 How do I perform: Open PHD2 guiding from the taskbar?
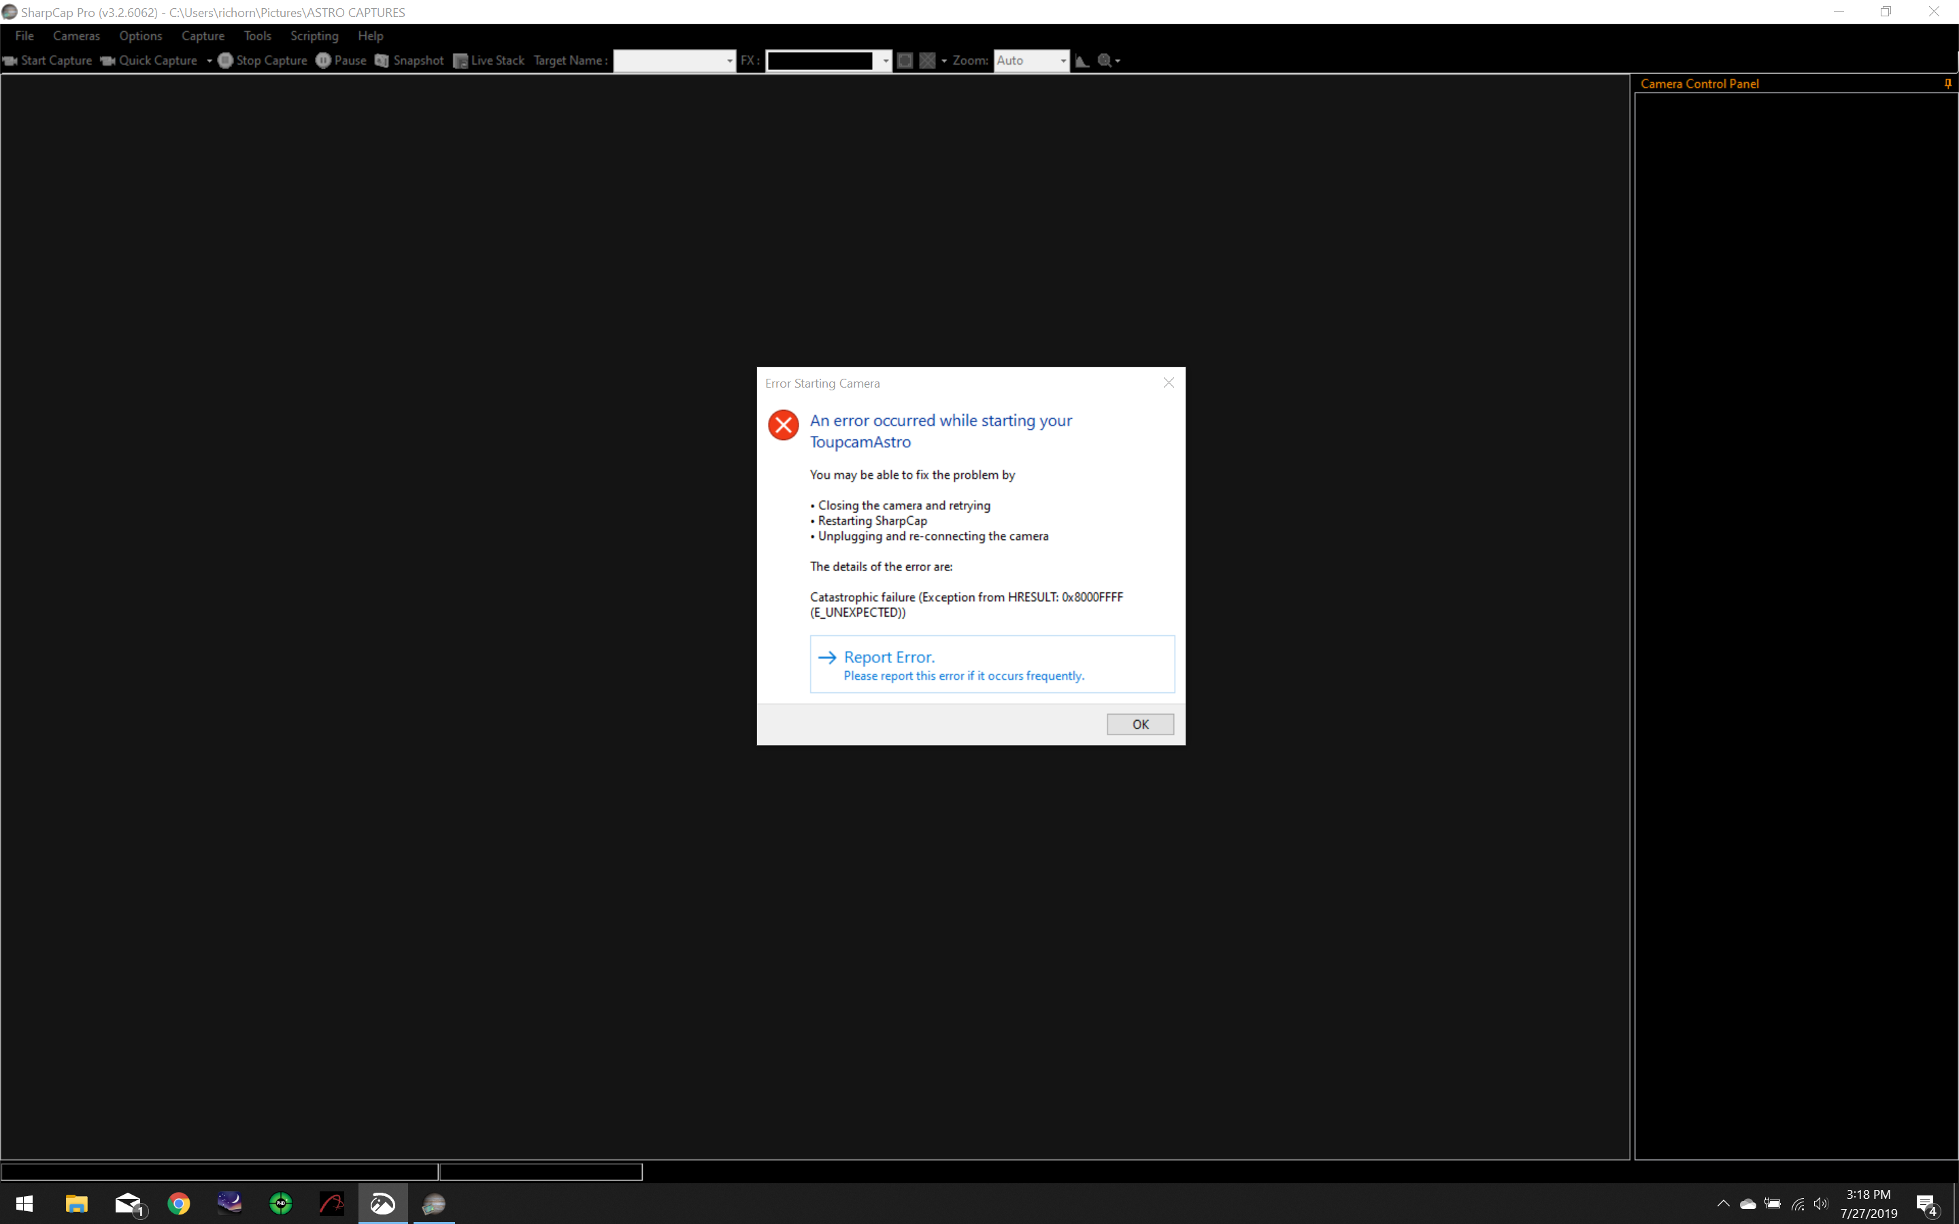click(281, 1204)
